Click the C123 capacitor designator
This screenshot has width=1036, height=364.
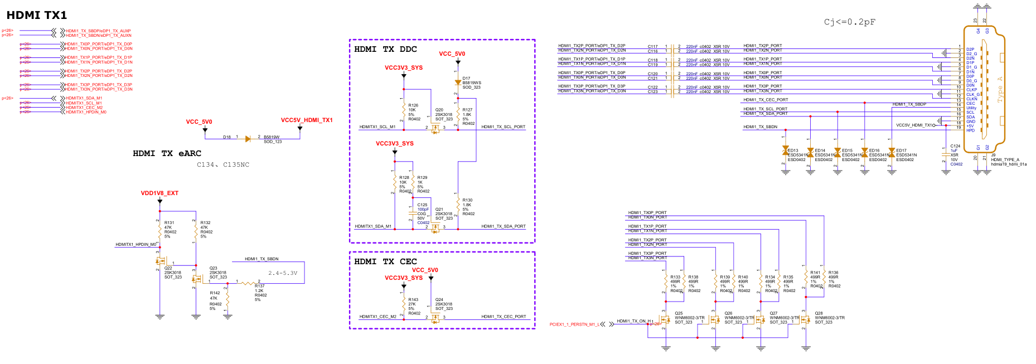coord(652,91)
